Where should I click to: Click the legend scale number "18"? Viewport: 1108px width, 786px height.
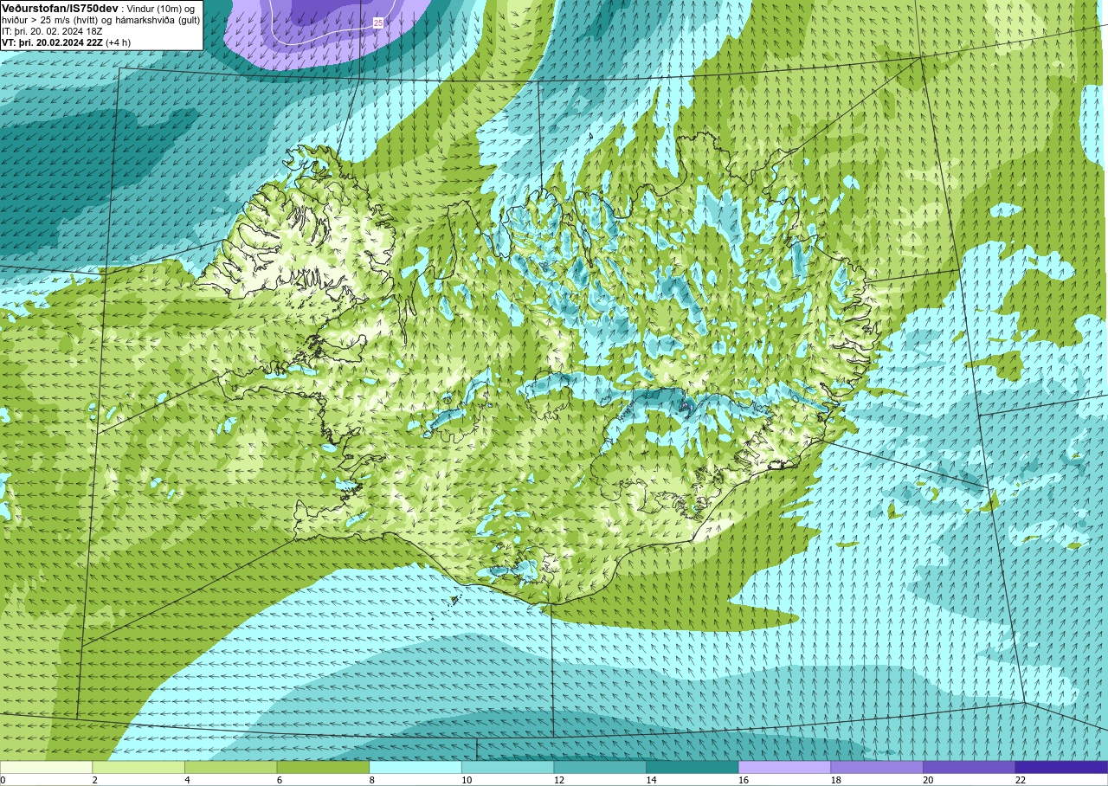tap(835, 780)
